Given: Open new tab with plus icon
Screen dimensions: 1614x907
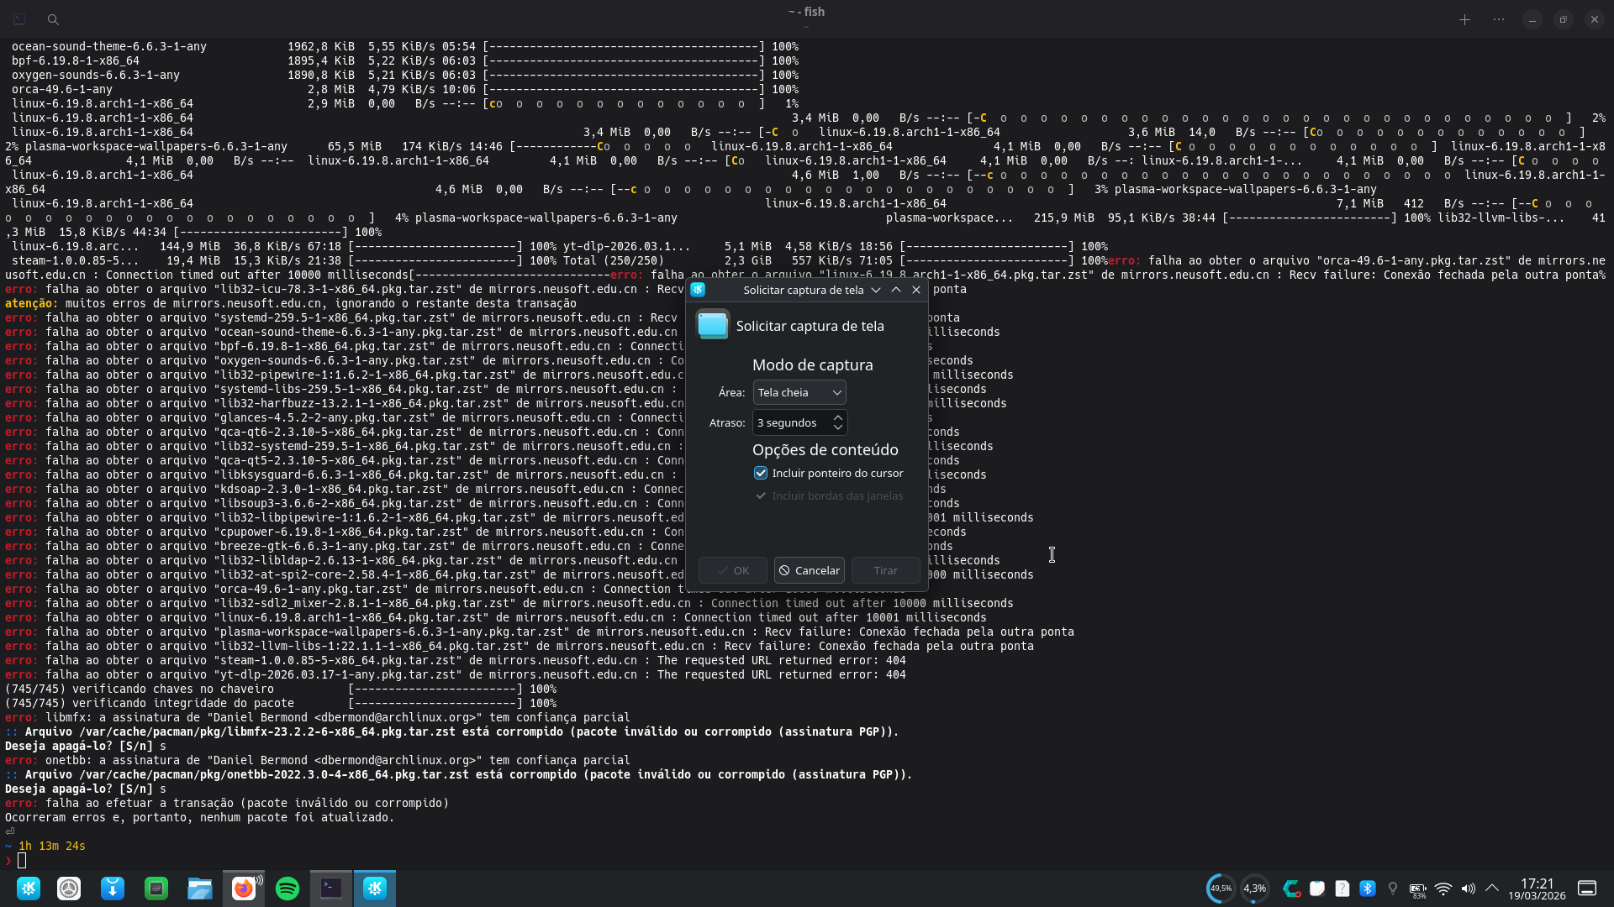Looking at the screenshot, I should click(x=1464, y=19).
